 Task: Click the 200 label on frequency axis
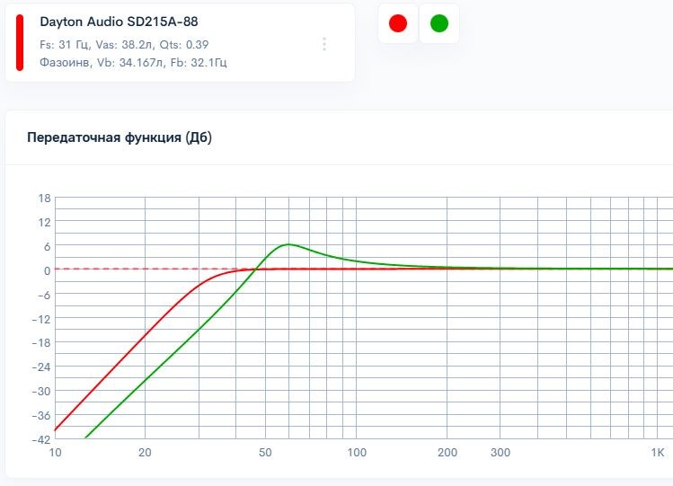point(447,452)
